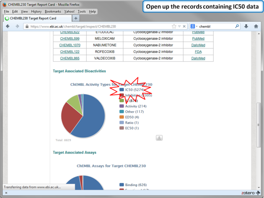Bookmark this page with the star icon
Viewport: 264px width, 198px height.
[x=174, y=26]
